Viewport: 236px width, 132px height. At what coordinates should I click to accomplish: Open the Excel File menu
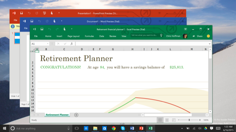36,36
